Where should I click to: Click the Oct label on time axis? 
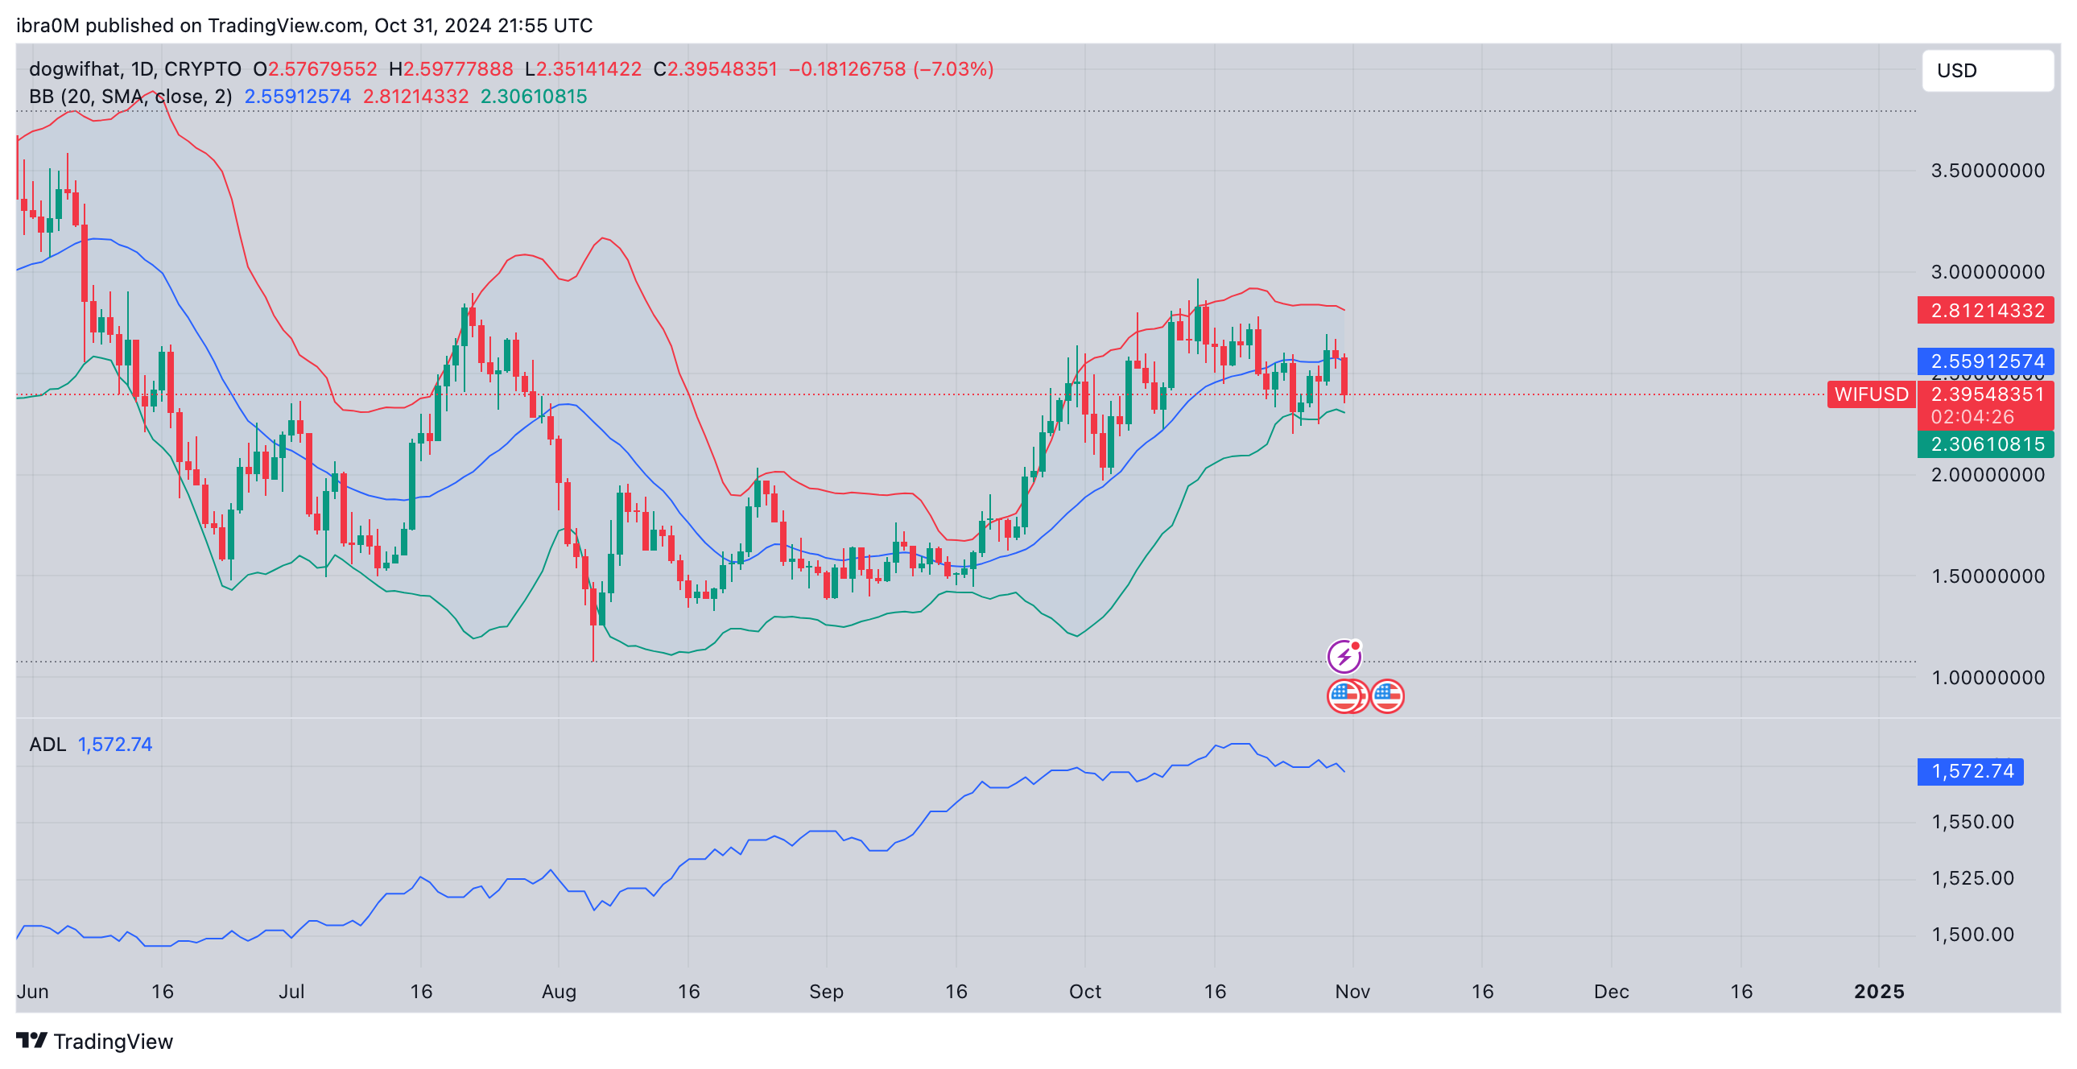(x=1085, y=992)
